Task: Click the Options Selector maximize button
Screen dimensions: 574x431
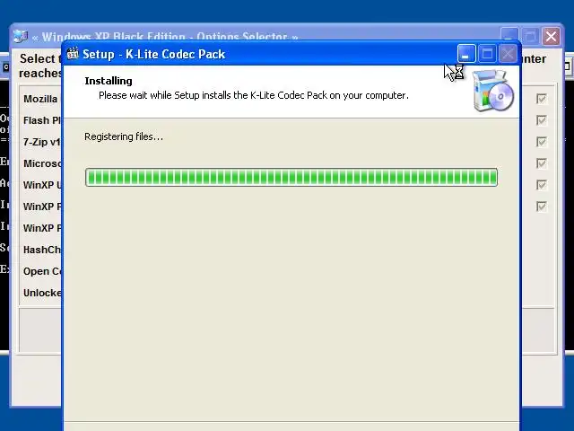Action: point(530,36)
